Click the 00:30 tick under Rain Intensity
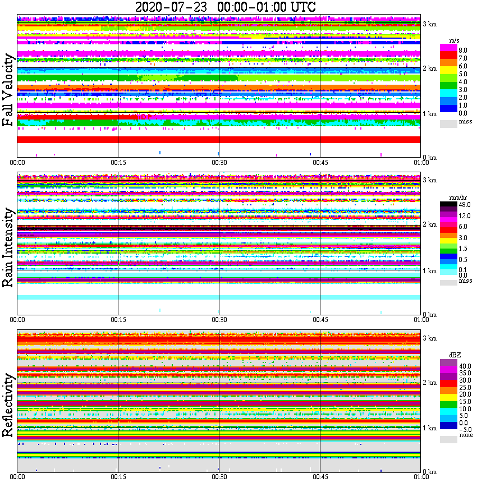 [219, 320]
